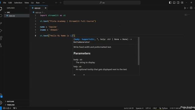Click the ports forwarded status item

coord(15,108)
